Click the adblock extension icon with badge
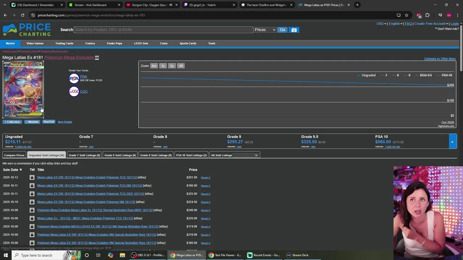This screenshot has height=260, width=463. (419, 16)
